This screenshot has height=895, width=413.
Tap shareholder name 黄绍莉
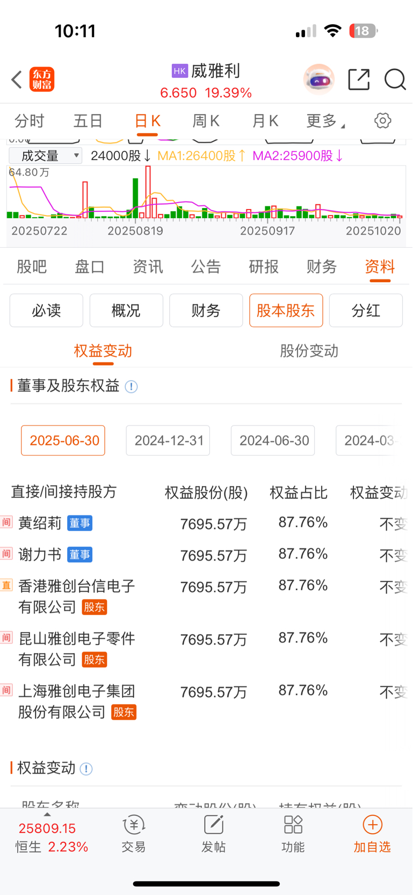[x=40, y=523]
